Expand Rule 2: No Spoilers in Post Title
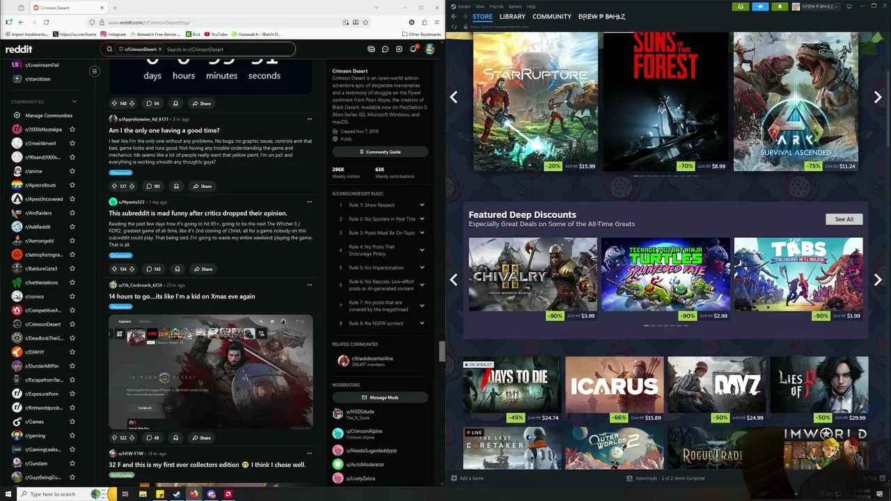891x501 pixels. coord(422,219)
